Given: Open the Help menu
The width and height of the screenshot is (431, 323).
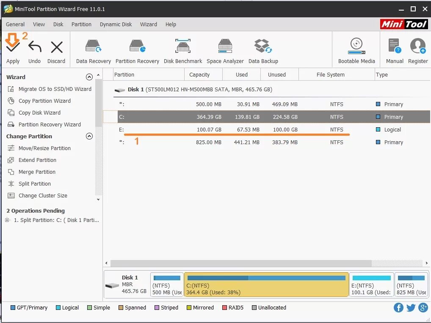Looking at the screenshot, I should point(171,24).
